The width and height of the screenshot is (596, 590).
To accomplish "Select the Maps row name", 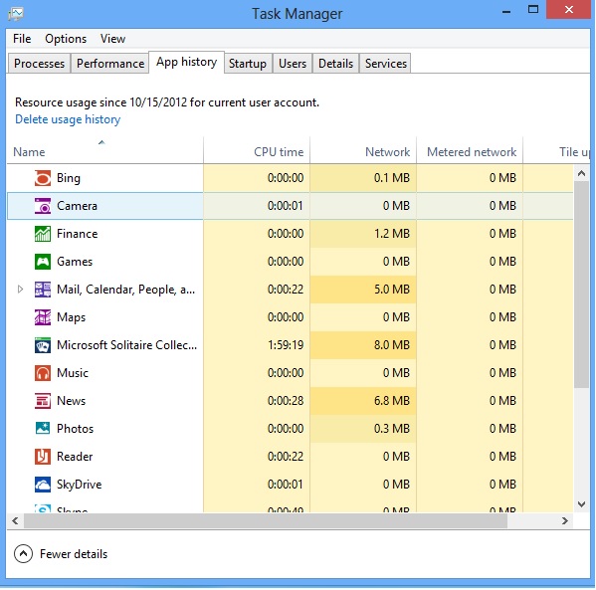I will click(x=71, y=317).
